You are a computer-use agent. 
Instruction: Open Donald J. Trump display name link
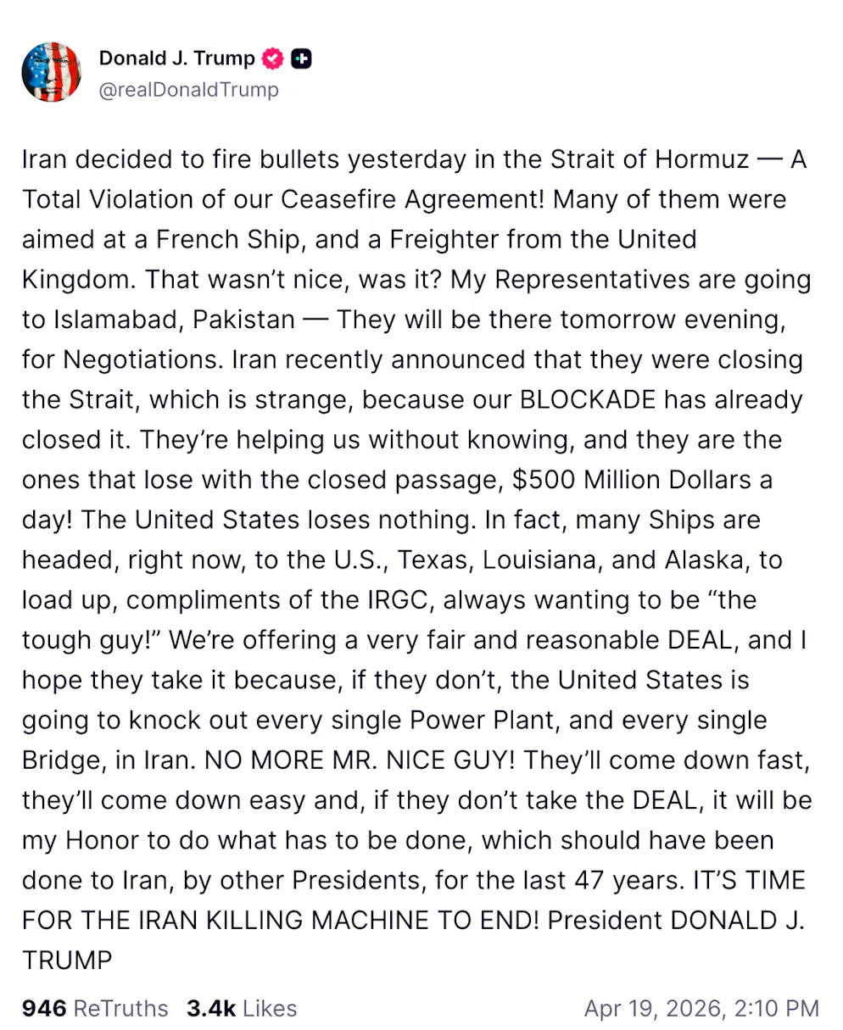click(176, 58)
